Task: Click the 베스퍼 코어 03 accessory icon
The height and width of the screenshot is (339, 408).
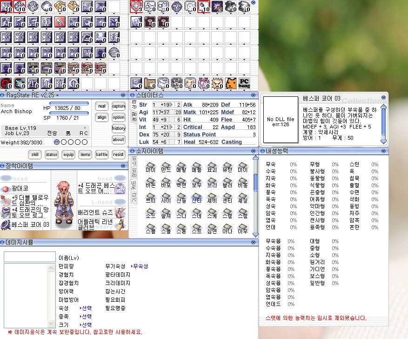Action: tap(6, 225)
